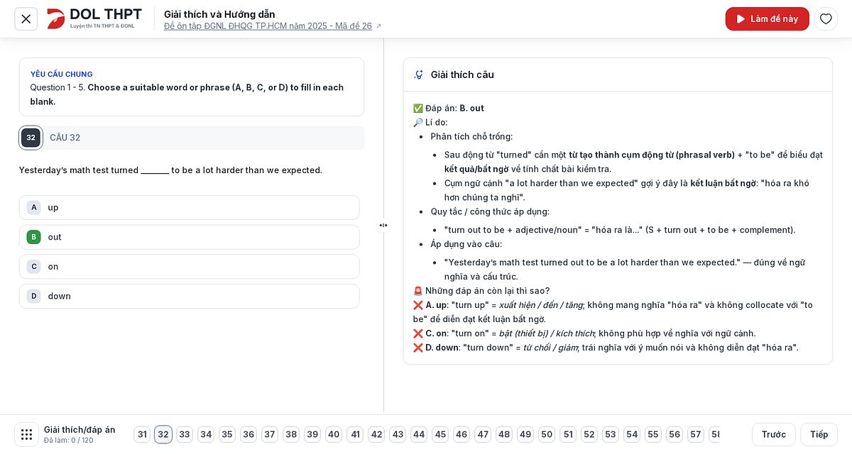Jump to question 34

[x=206, y=434]
